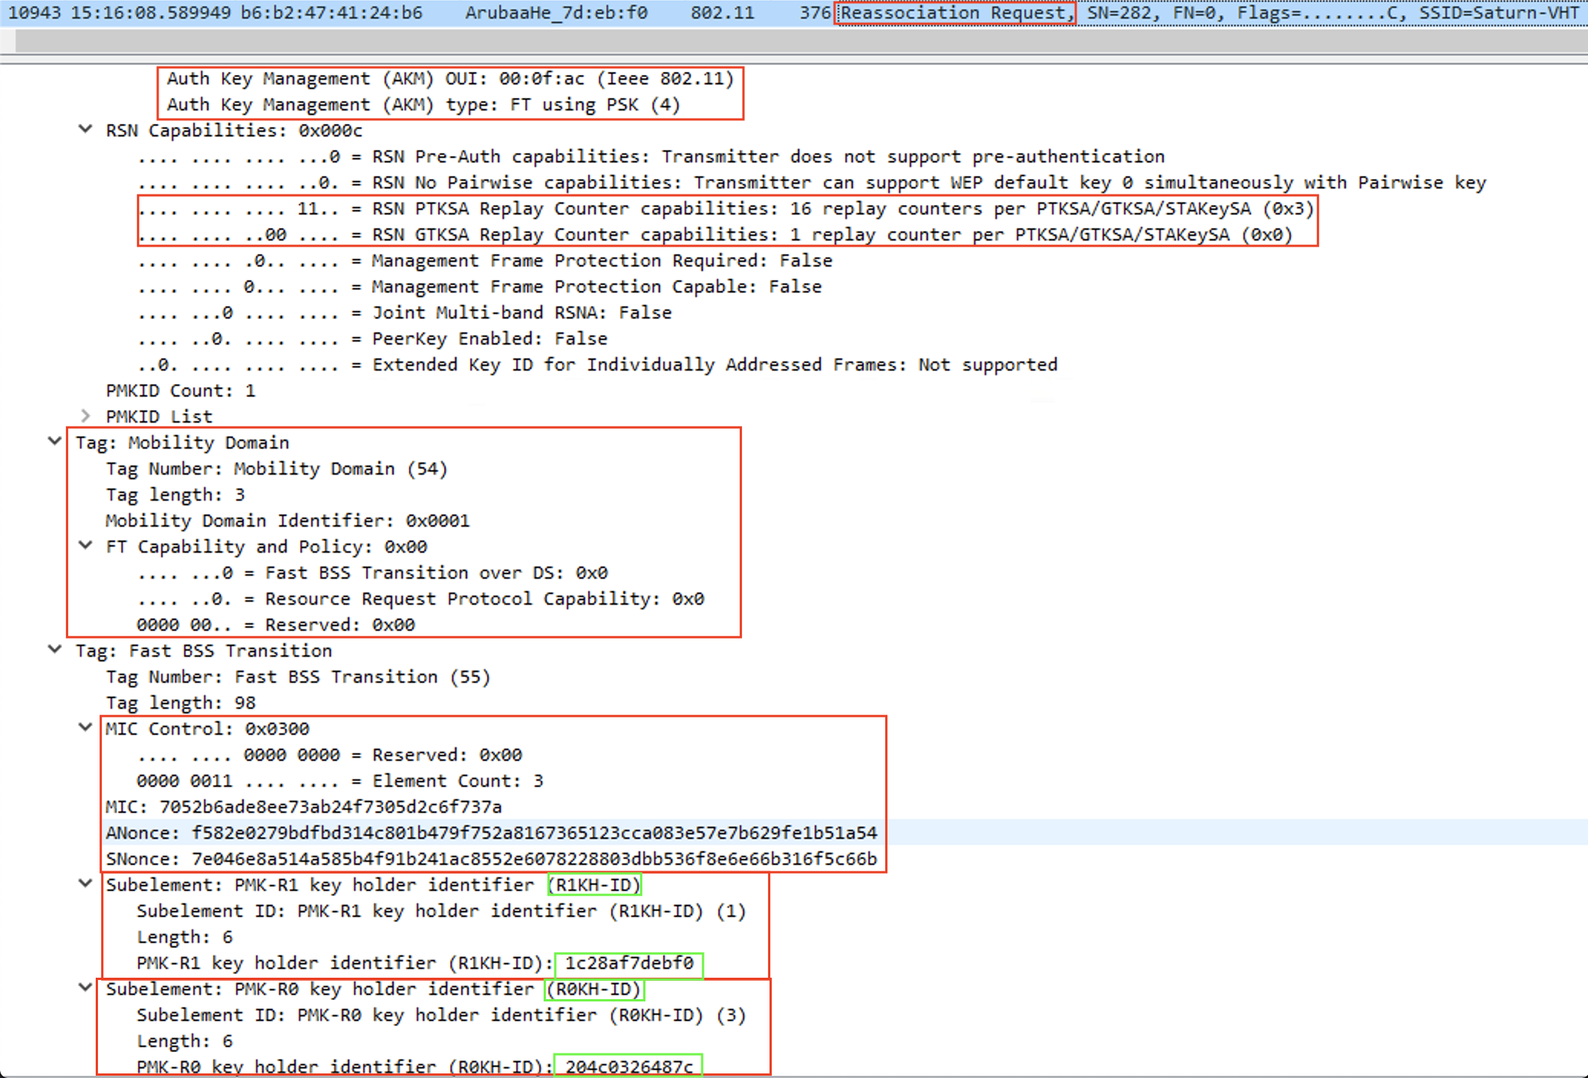Collapse the RSN Capabilities subtree

[85, 130]
